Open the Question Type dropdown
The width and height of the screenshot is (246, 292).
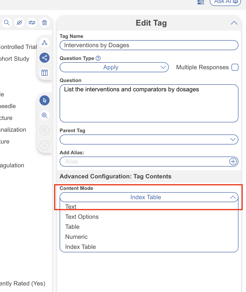click(114, 67)
